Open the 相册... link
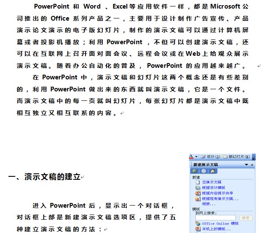272x233 pixels. [x=208, y=204]
